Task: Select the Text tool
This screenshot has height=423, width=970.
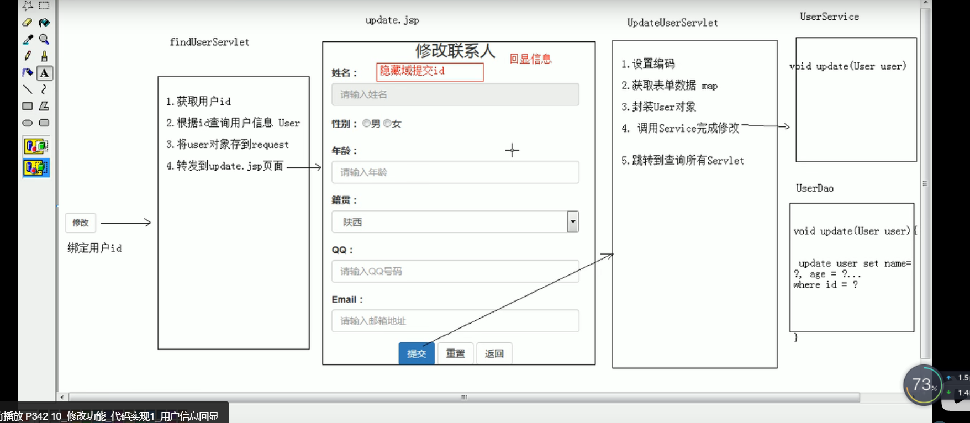Action: pos(44,73)
